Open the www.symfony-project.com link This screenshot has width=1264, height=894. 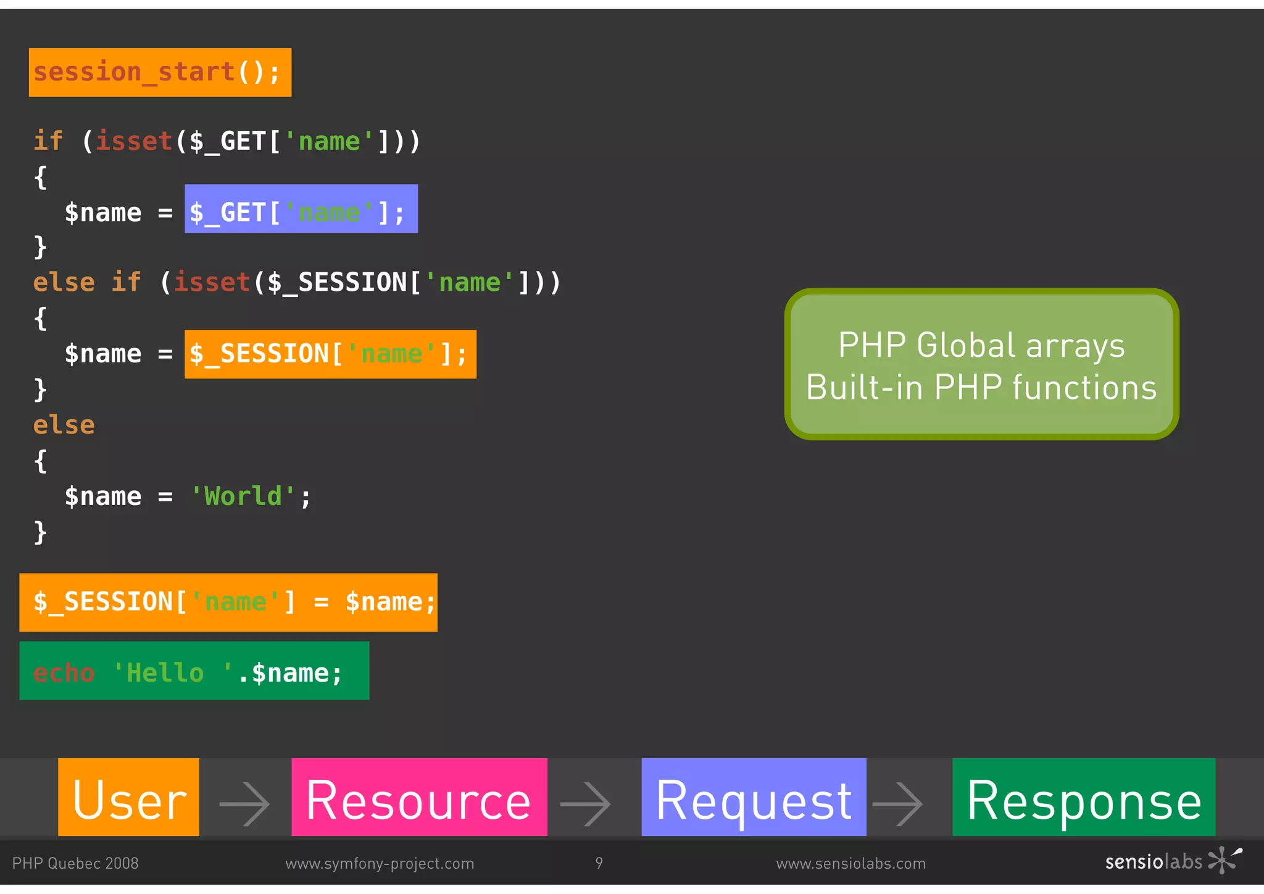pos(380,863)
